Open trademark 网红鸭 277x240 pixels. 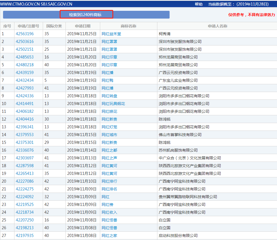(107, 80)
